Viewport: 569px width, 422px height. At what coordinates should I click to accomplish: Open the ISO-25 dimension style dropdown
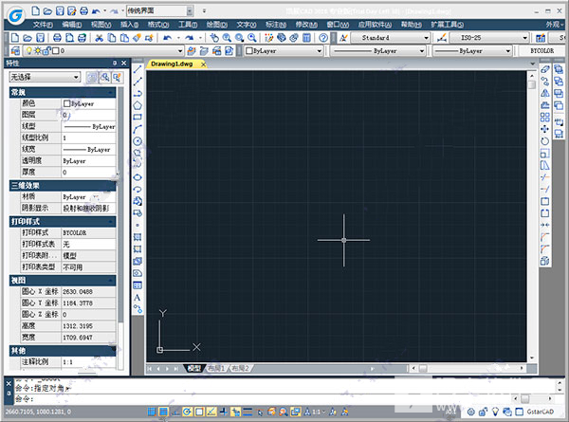(x=525, y=38)
